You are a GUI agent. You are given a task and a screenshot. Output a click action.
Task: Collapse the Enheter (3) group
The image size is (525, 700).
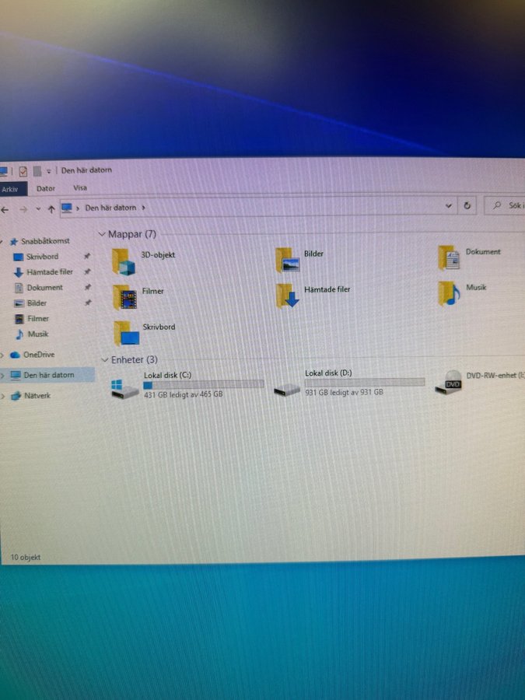105,360
